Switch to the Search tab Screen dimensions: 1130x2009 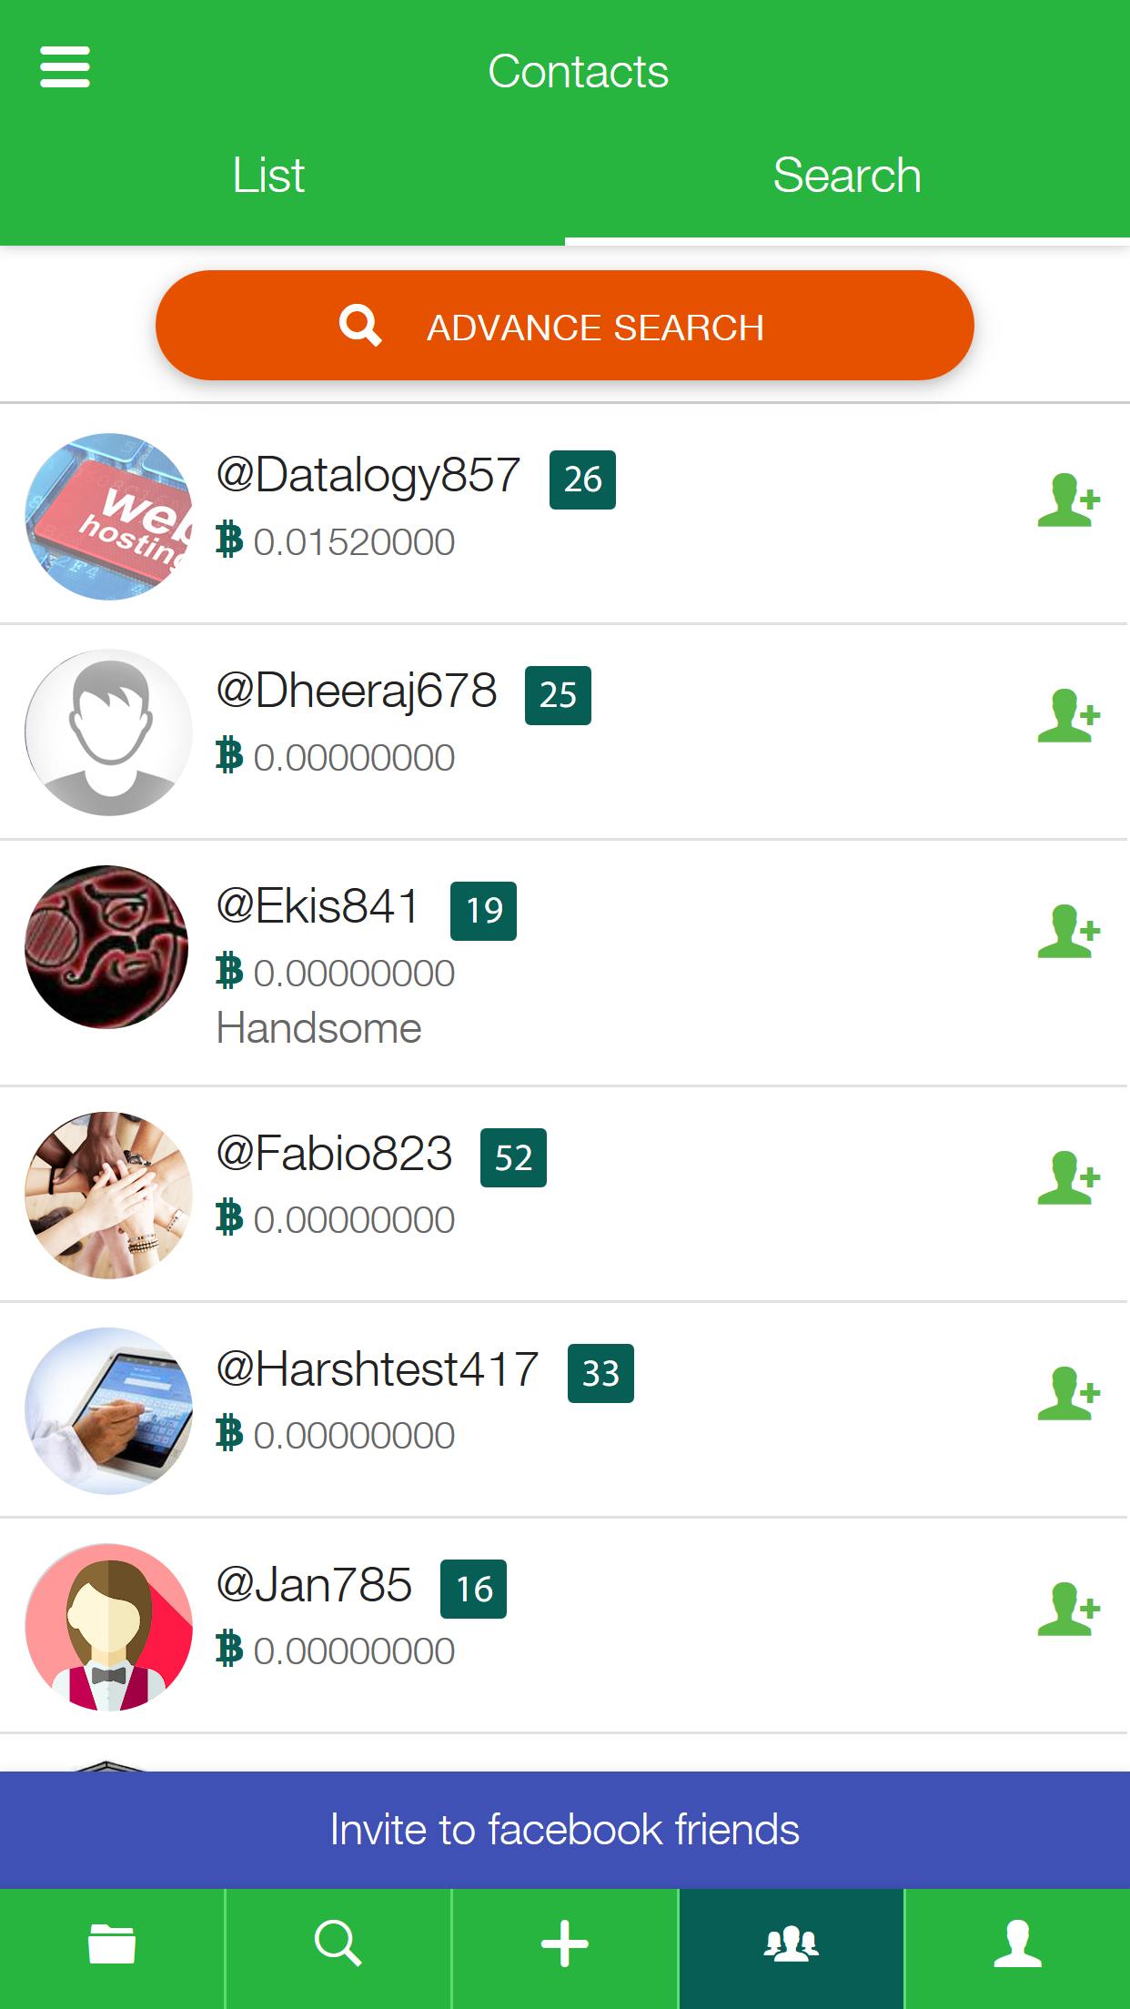pos(847,175)
